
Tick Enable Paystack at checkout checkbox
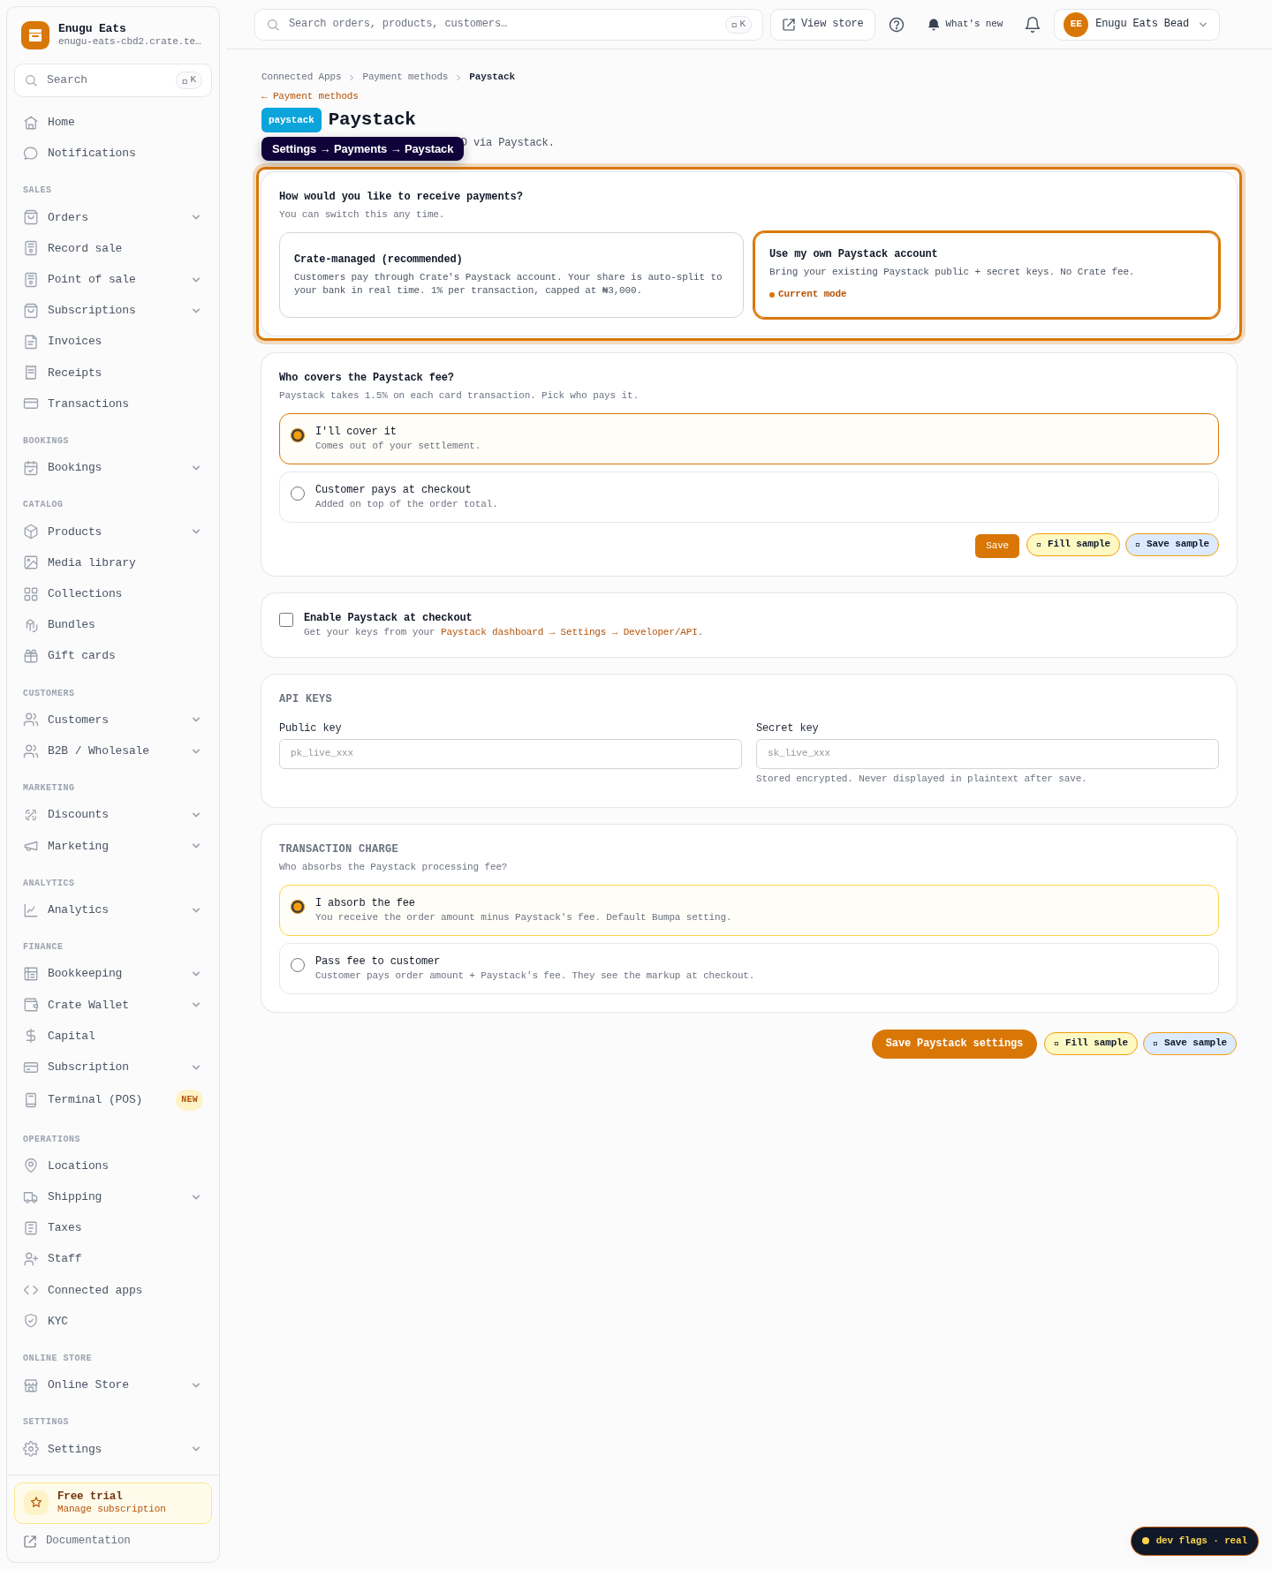(x=286, y=620)
